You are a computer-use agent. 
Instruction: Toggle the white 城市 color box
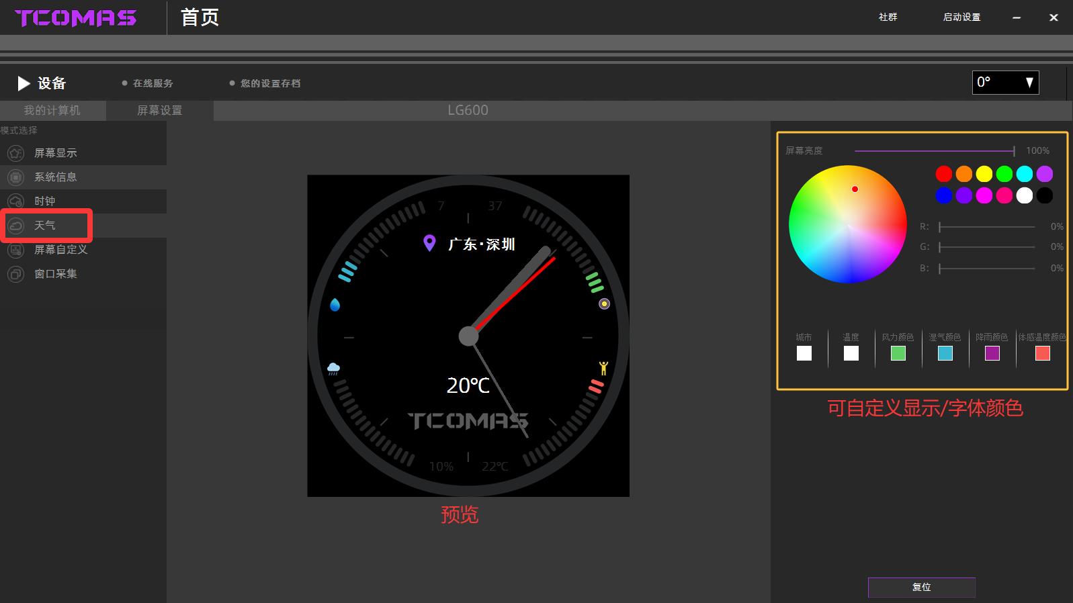(x=804, y=353)
